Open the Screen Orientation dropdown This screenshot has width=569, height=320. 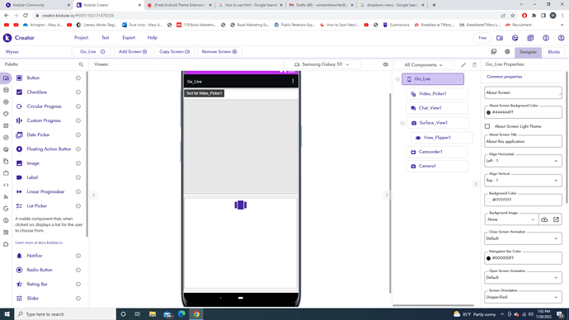523,297
